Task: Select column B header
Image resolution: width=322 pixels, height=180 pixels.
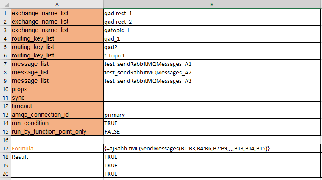Action: 212,4
